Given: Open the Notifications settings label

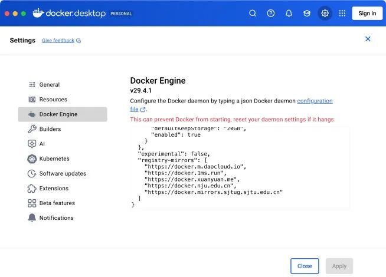Looking at the screenshot, I should pos(57,217).
